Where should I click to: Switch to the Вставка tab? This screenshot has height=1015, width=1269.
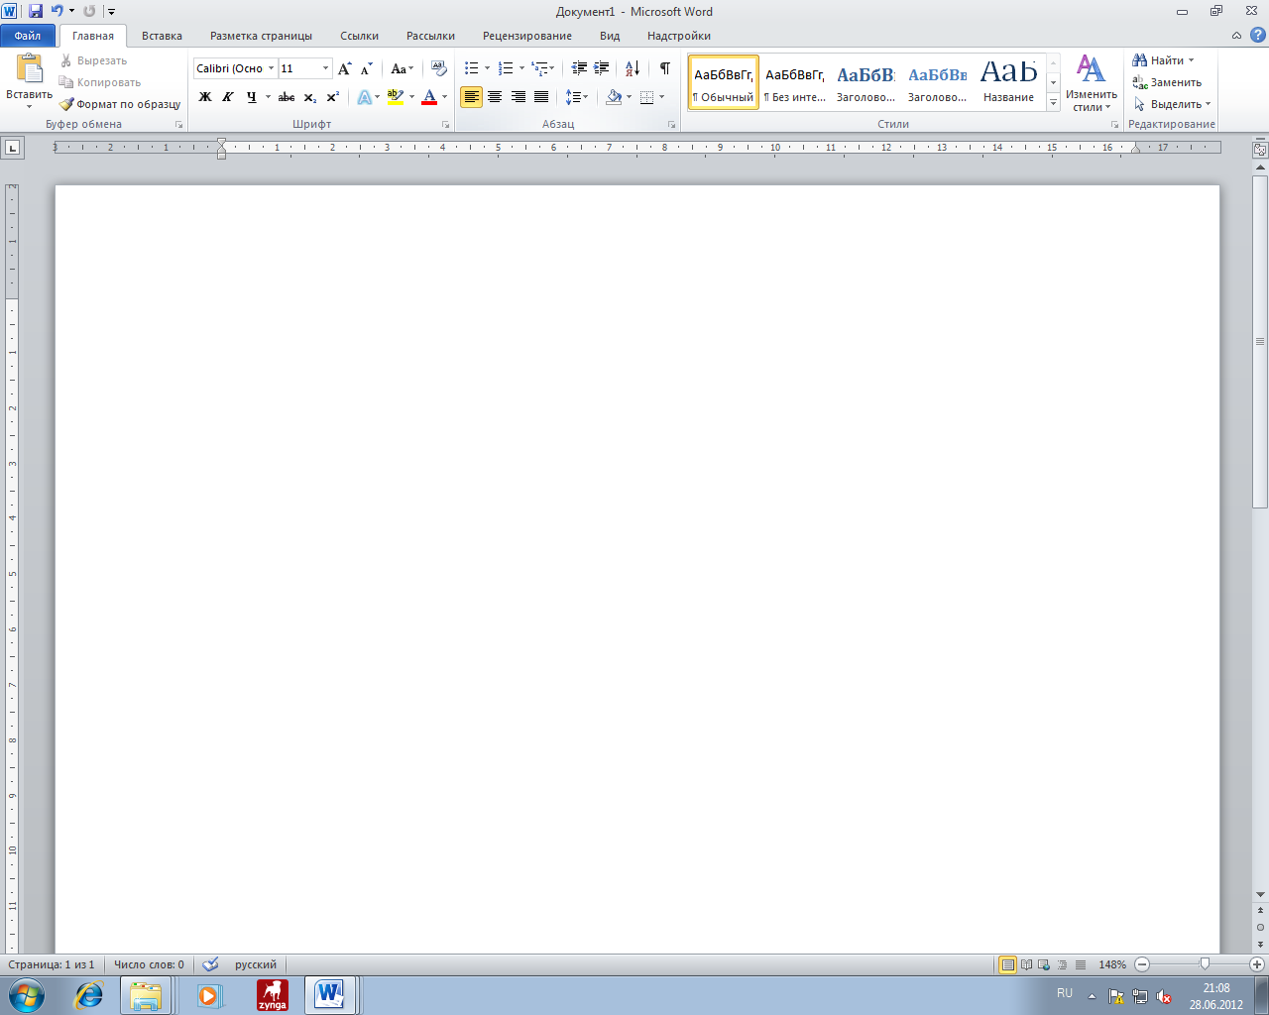(162, 36)
